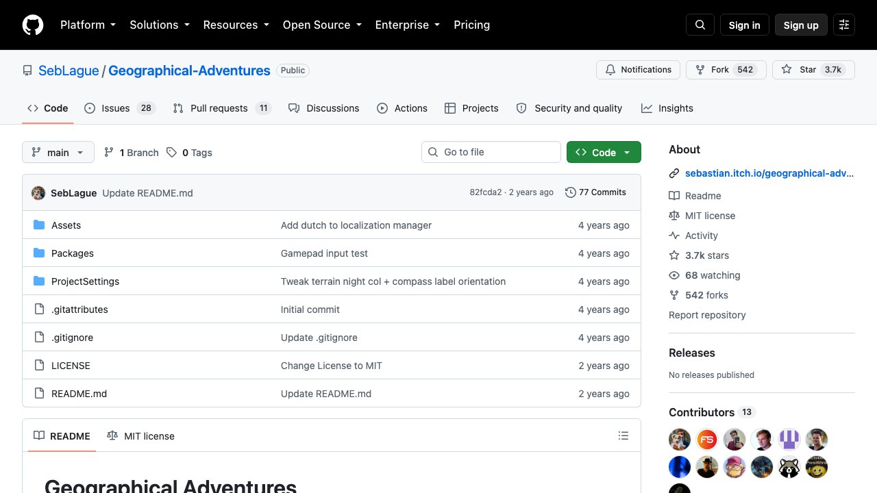Click the Packages folder icon
The width and height of the screenshot is (877, 493).
[39, 253]
